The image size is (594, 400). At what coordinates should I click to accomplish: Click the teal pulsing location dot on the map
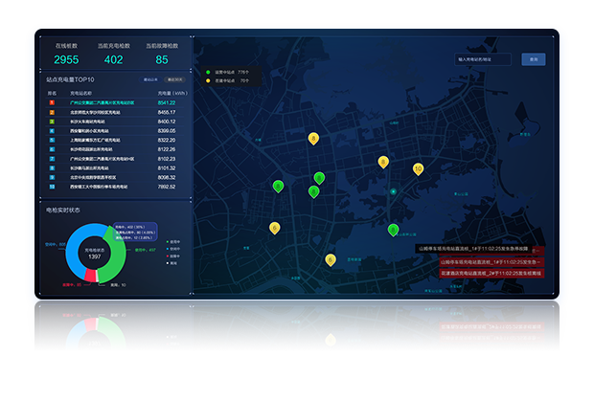click(x=393, y=191)
